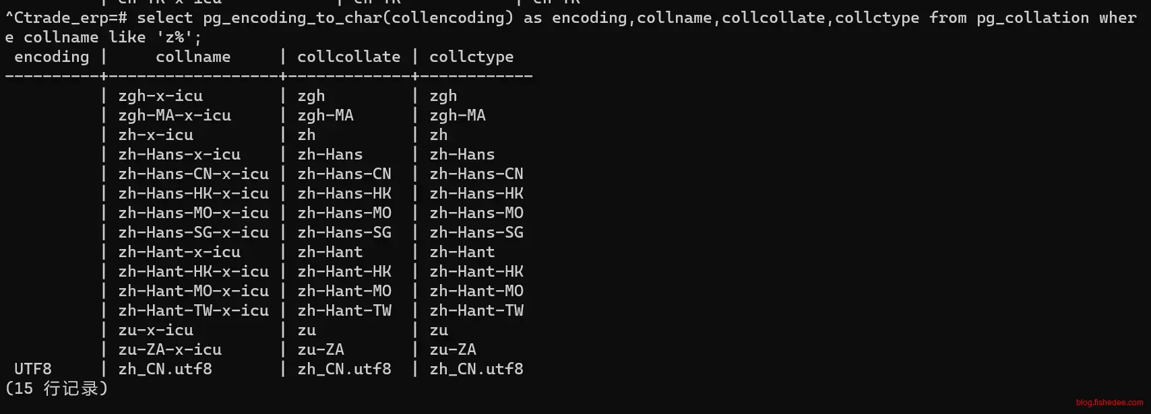Click zh-Hans-HK in the collcollate column
The height and width of the screenshot is (414, 1151).
[344, 194]
